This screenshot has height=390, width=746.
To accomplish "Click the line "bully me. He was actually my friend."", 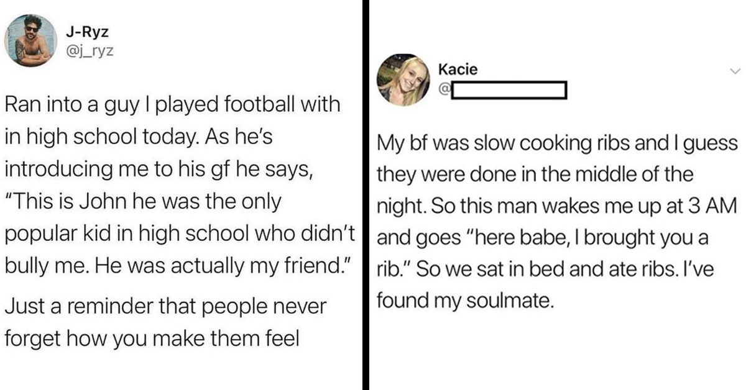I will click(177, 265).
